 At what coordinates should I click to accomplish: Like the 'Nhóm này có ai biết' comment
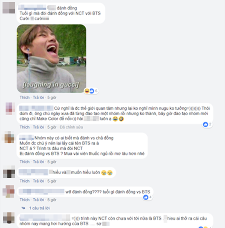click(x=24, y=162)
